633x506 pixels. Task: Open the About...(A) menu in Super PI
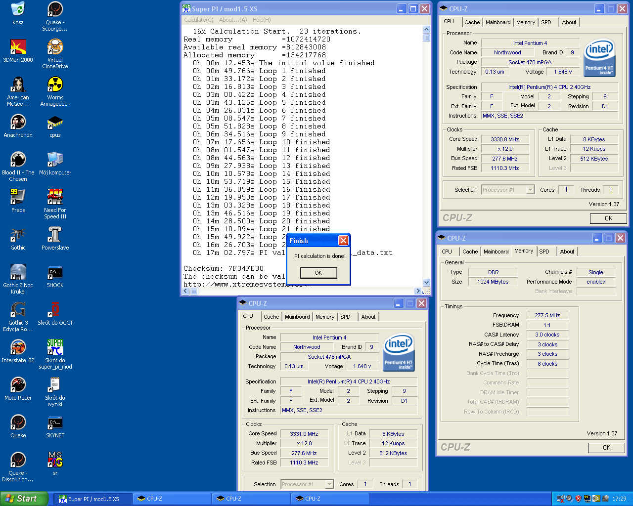pos(233,20)
